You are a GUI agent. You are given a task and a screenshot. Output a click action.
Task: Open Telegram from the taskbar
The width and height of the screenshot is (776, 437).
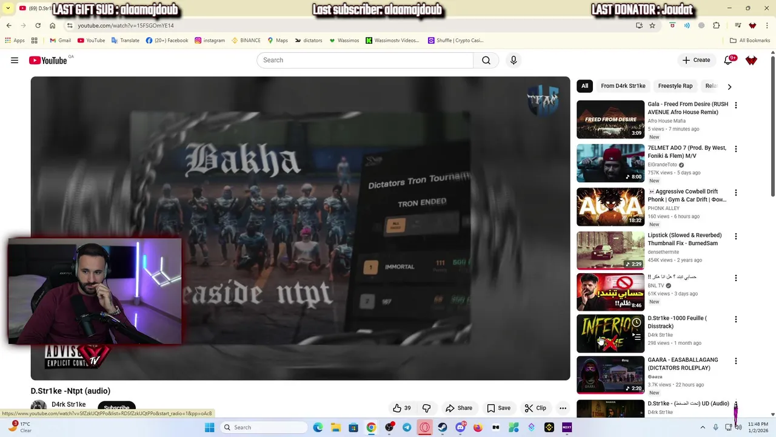(x=407, y=427)
